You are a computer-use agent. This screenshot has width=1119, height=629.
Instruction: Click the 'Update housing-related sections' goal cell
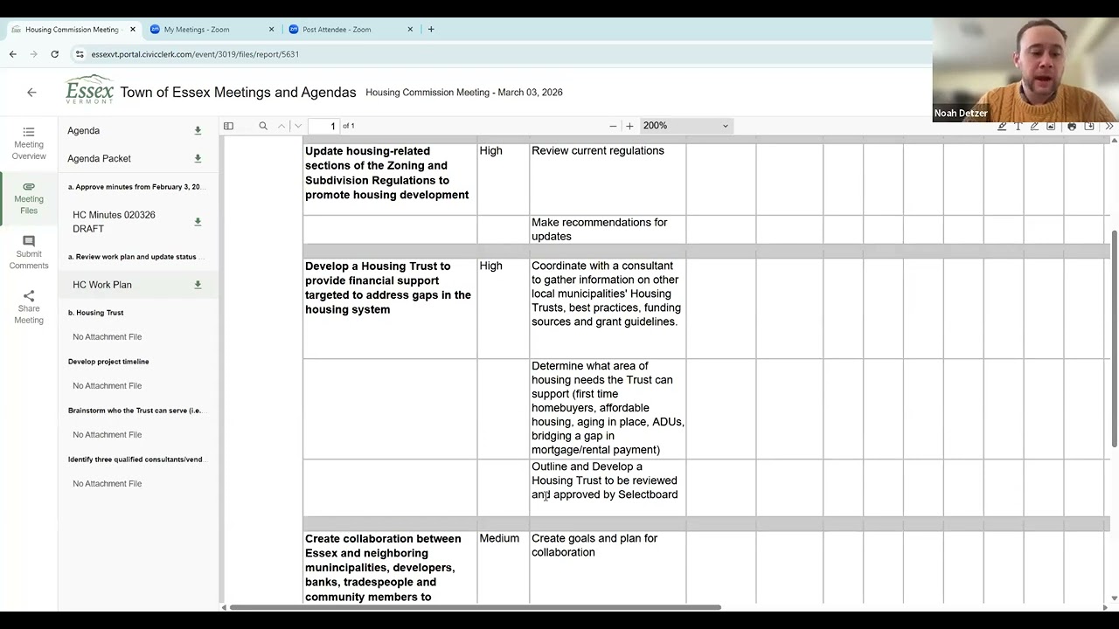390,178
